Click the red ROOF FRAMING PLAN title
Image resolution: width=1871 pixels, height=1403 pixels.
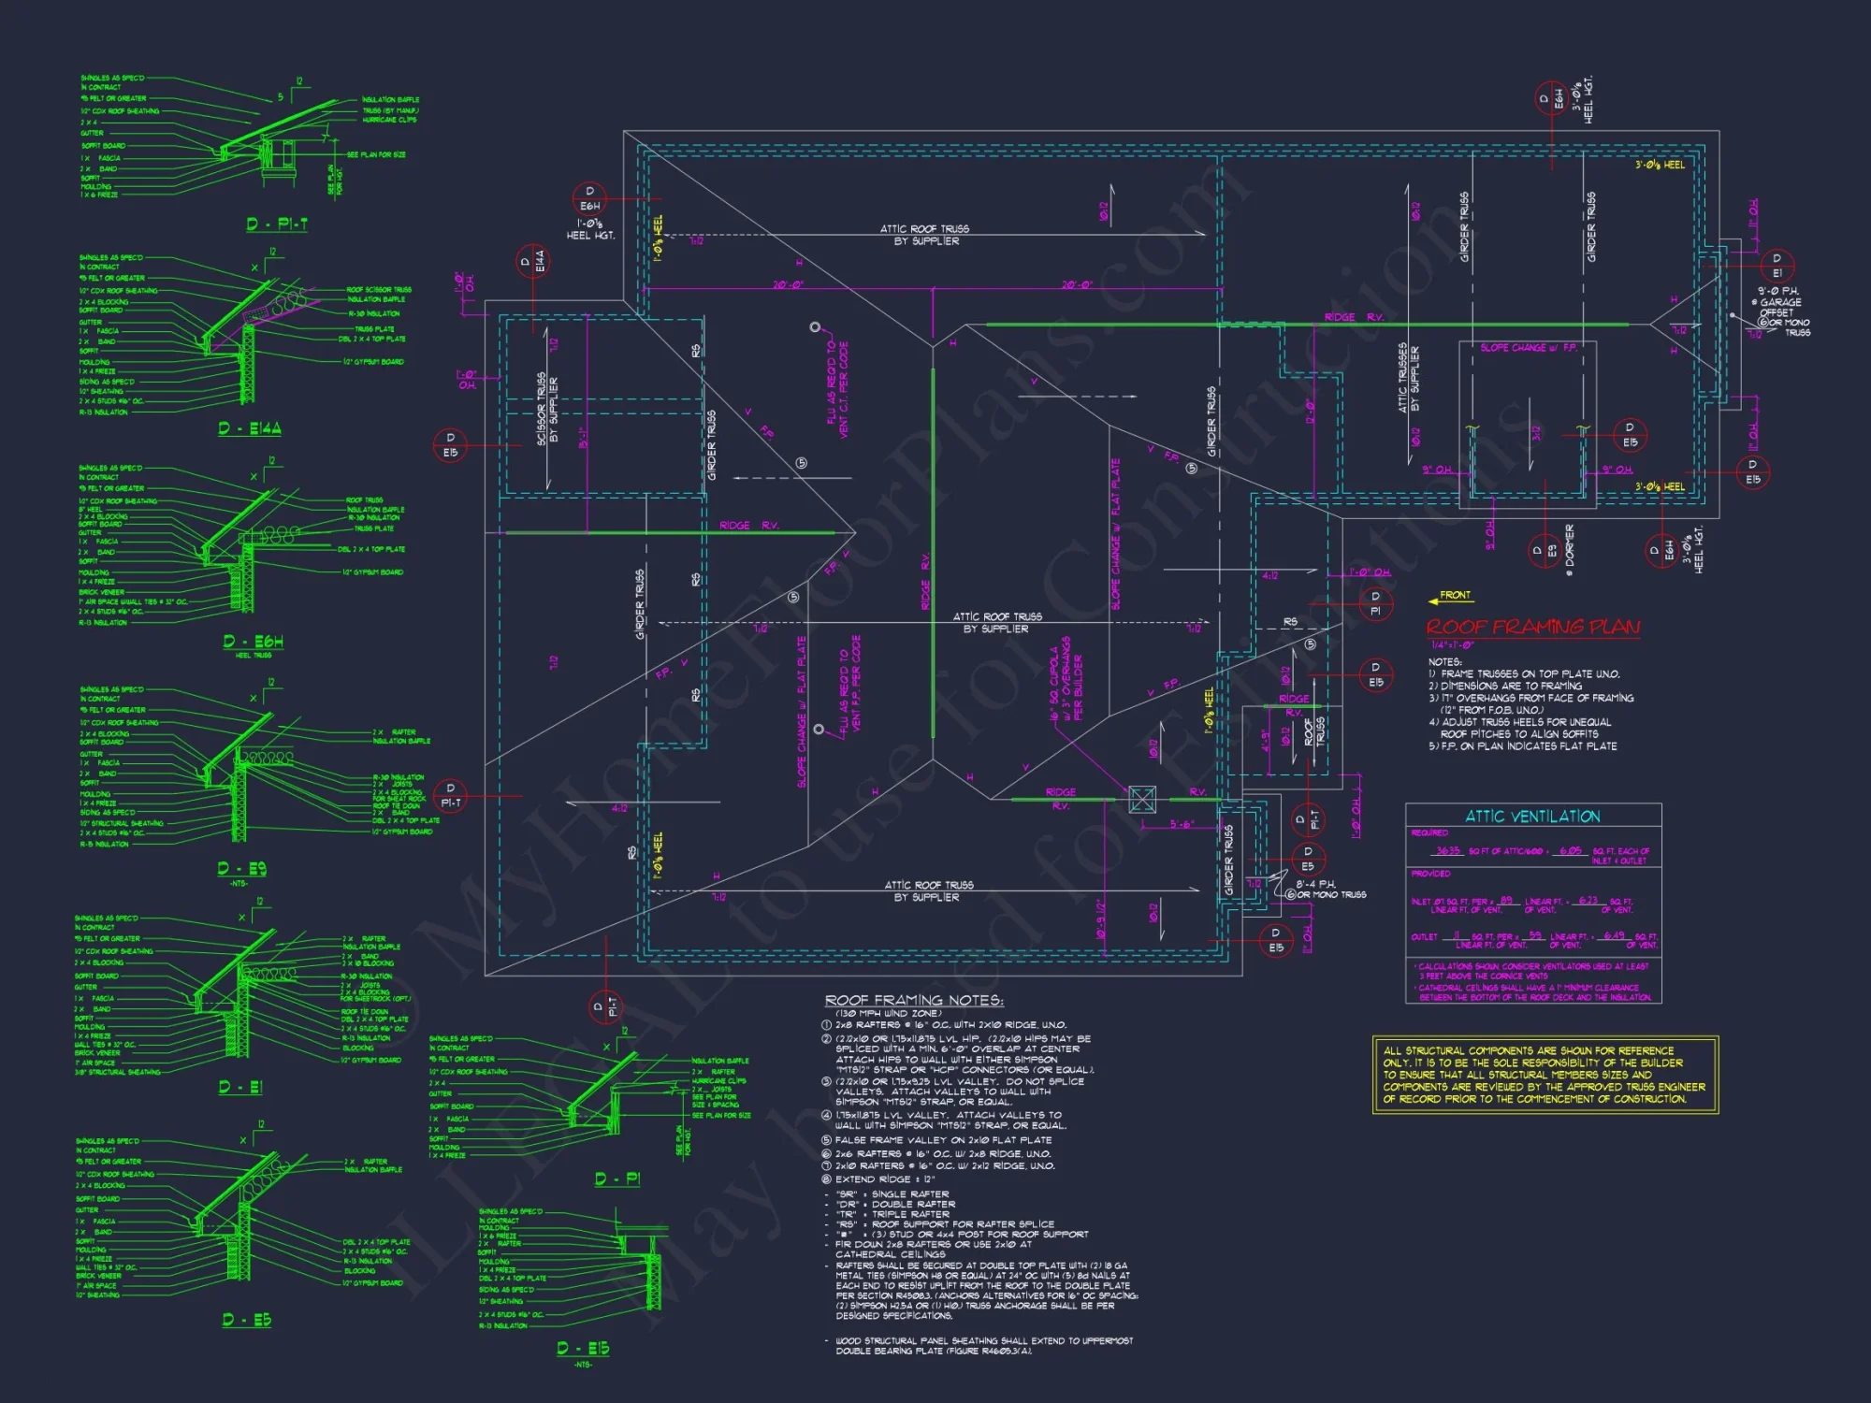[1532, 627]
